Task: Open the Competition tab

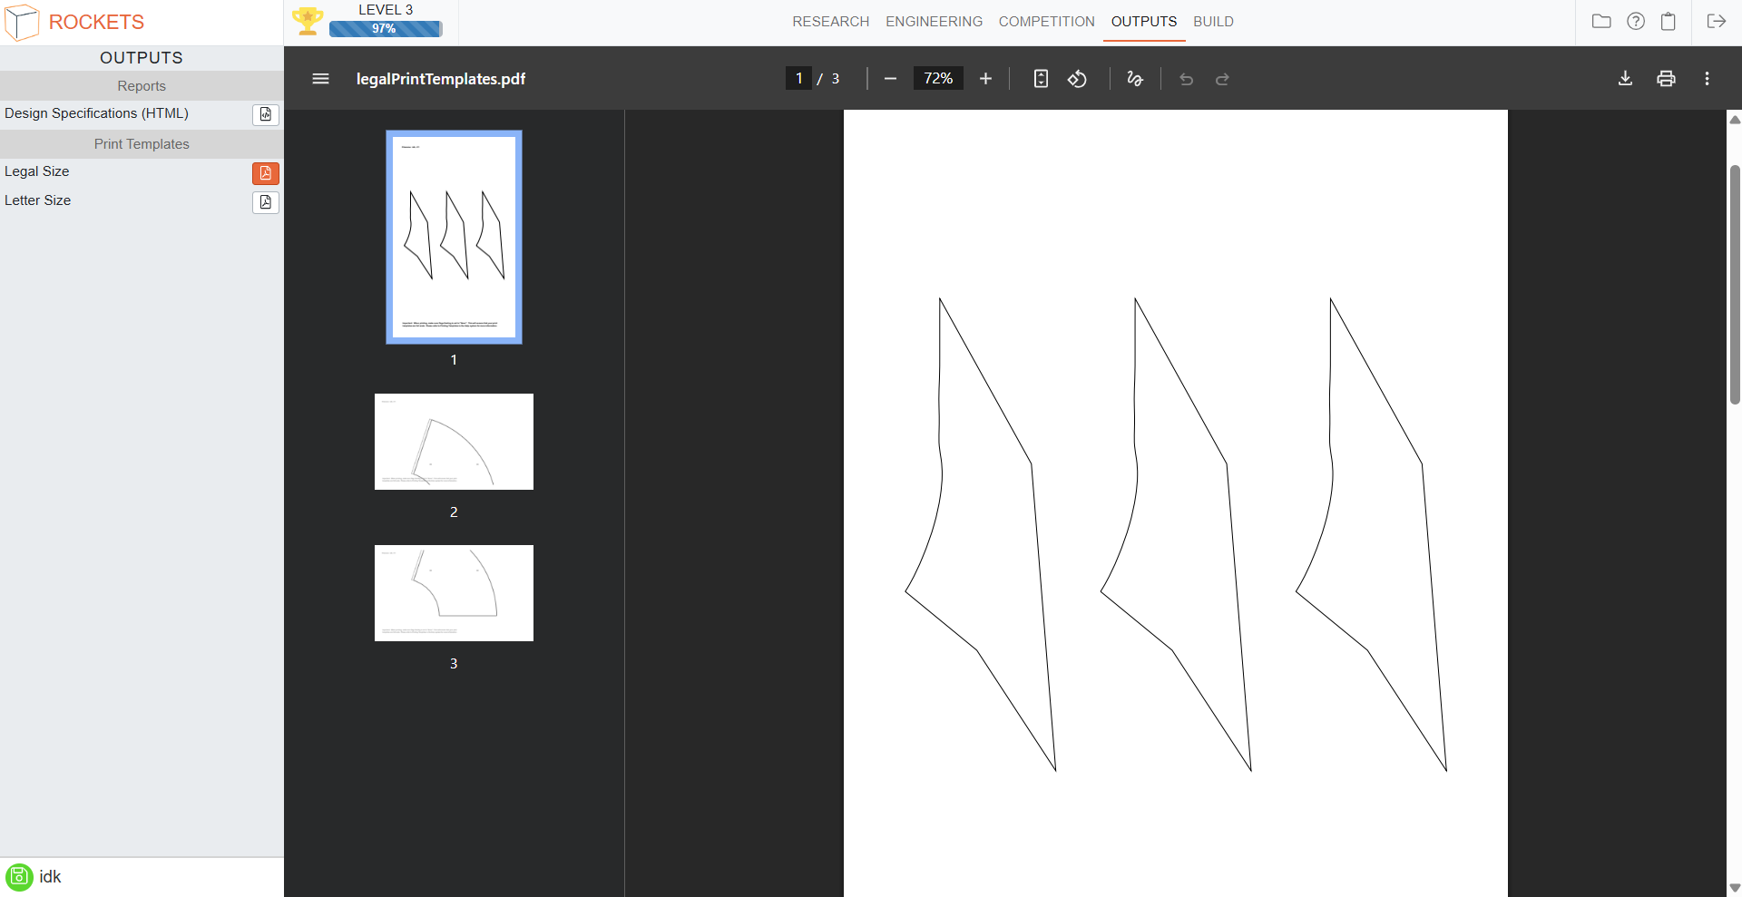Action: [x=1046, y=22]
